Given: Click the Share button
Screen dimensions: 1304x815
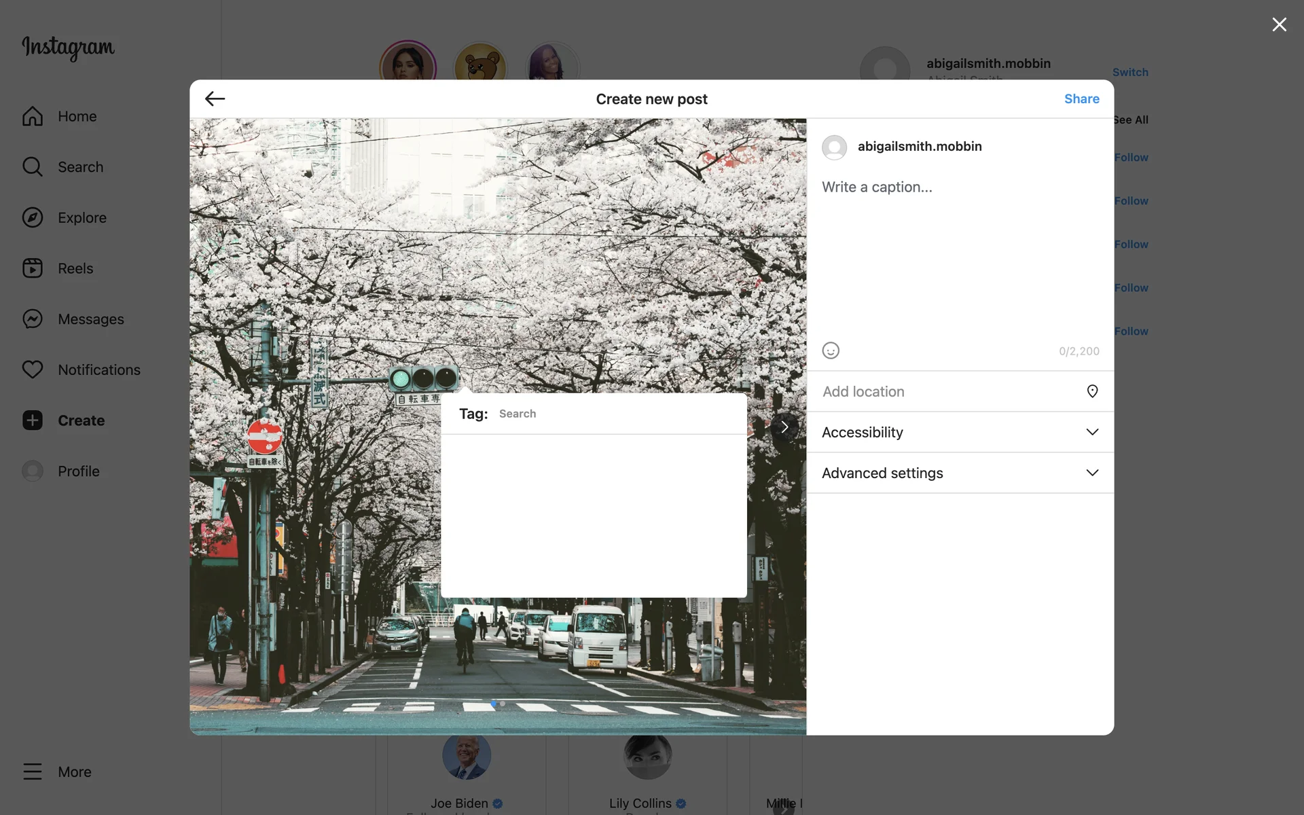Looking at the screenshot, I should click(x=1081, y=99).
